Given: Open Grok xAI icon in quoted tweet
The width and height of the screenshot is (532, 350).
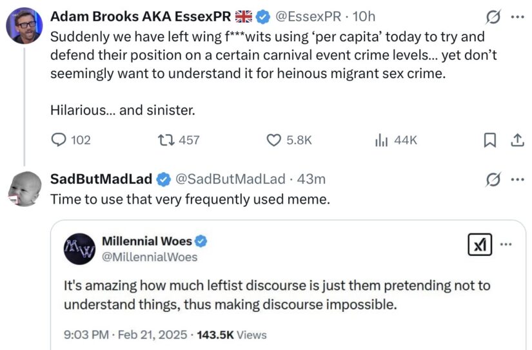Looking at the screenshot, I should (x=480, y=244).
